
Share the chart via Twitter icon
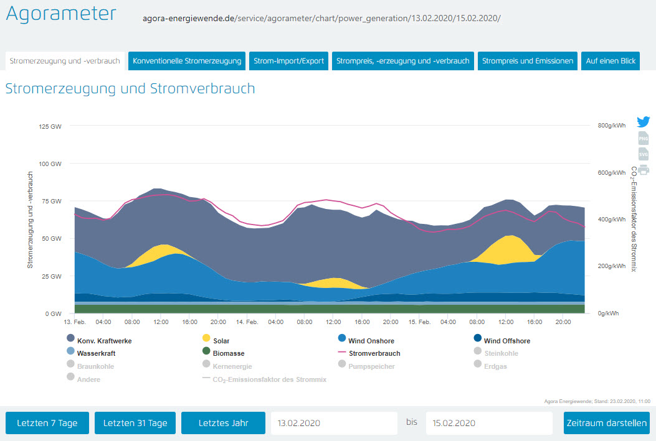[644, 122]
